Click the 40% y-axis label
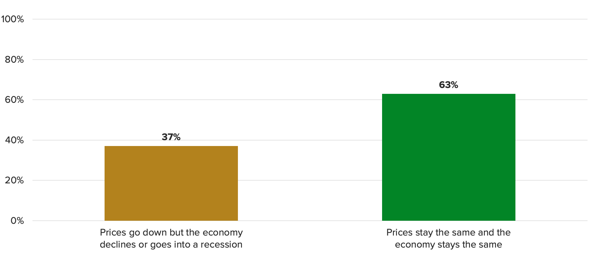 tap(14, 140)
